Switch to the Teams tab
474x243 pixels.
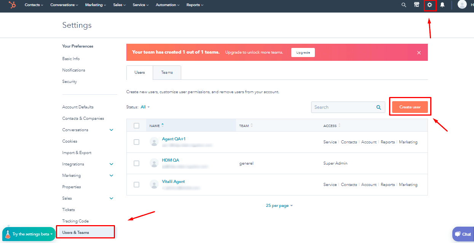coord(167,72)
